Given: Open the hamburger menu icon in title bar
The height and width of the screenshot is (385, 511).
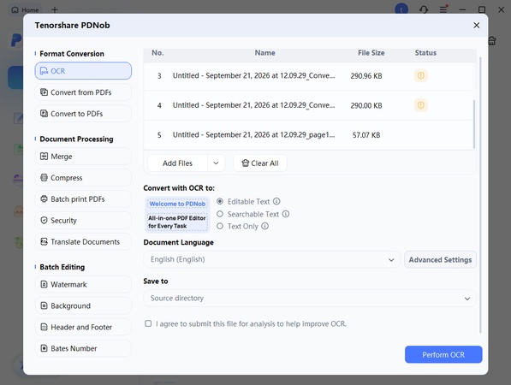Looking at the screenshot, I should click(443, 9).
